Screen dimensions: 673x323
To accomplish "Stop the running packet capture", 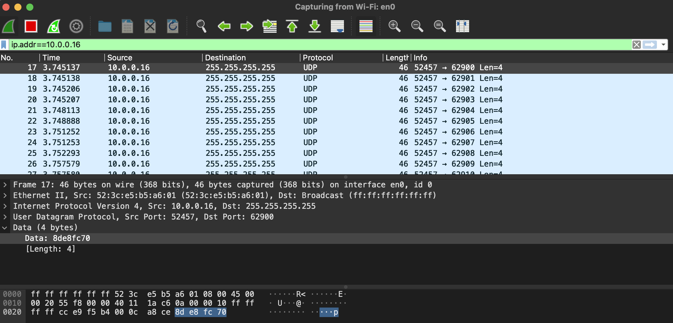I will pyautogui.click(x=31, y=26).
